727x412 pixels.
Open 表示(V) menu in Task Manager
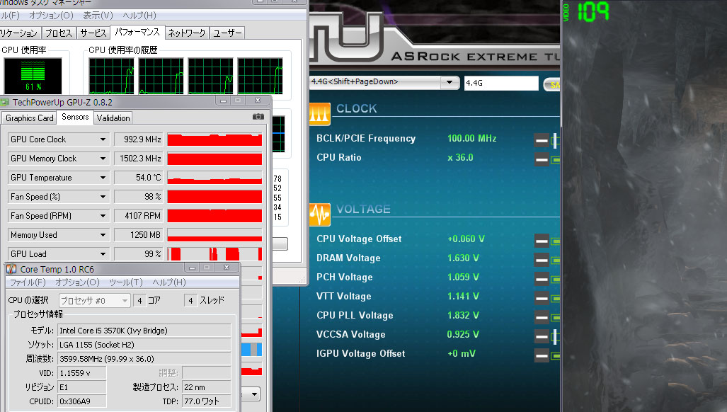[x=98, y=16]
